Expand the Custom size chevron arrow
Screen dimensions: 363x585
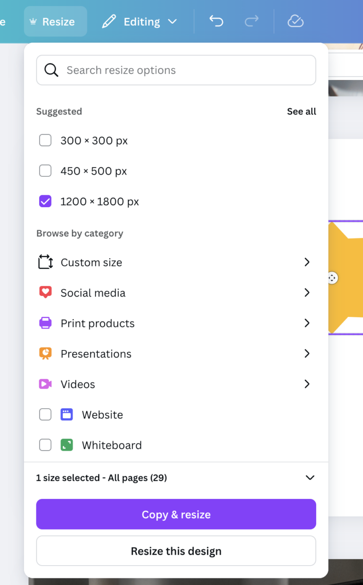pyautogui.click(x=307, y=262)
